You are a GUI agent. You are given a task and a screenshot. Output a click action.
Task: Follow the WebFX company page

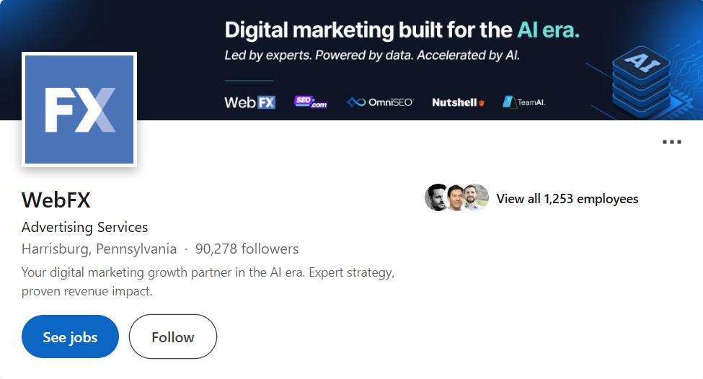point(173,336)
